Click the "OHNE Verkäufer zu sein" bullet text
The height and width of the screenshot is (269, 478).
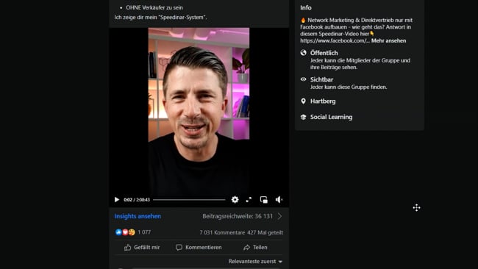[154, 7]
